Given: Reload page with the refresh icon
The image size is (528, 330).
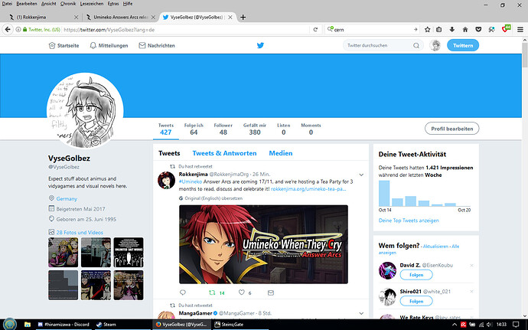Looking at the screenshot, I should point(315,30).
